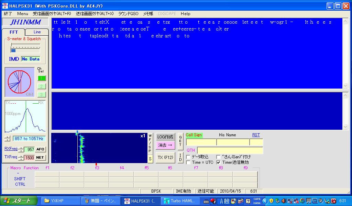Click the RST input field

256,142
